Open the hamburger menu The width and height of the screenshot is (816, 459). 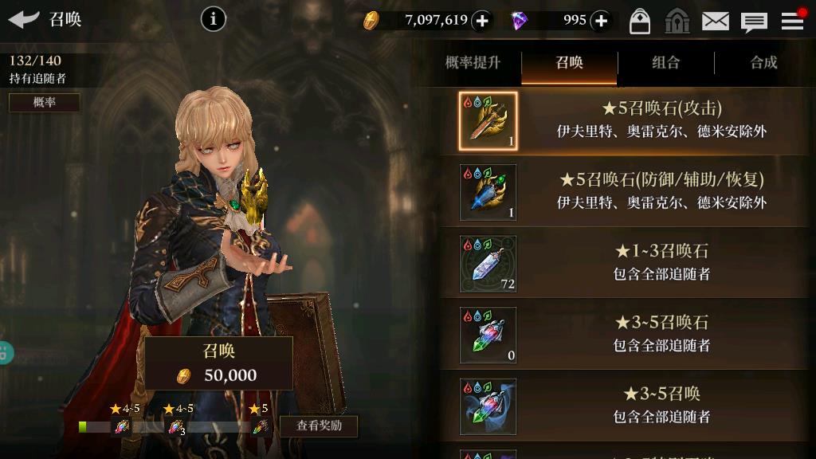[x=792, y=22]
